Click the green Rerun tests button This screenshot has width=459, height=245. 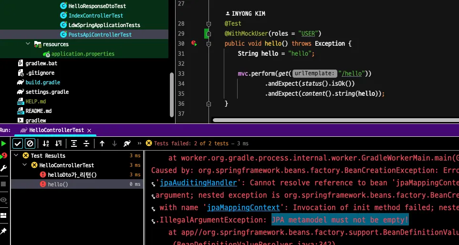click(x=4, y=143)
